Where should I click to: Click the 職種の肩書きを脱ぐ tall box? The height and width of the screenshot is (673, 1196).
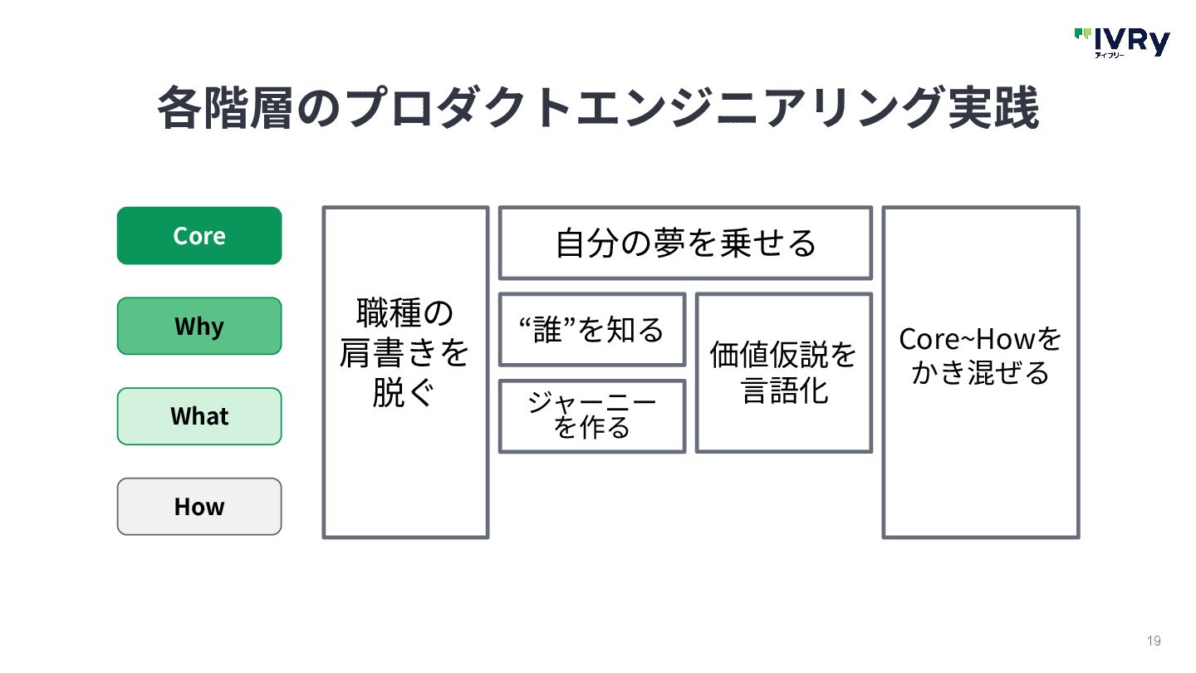coord(405,372)
